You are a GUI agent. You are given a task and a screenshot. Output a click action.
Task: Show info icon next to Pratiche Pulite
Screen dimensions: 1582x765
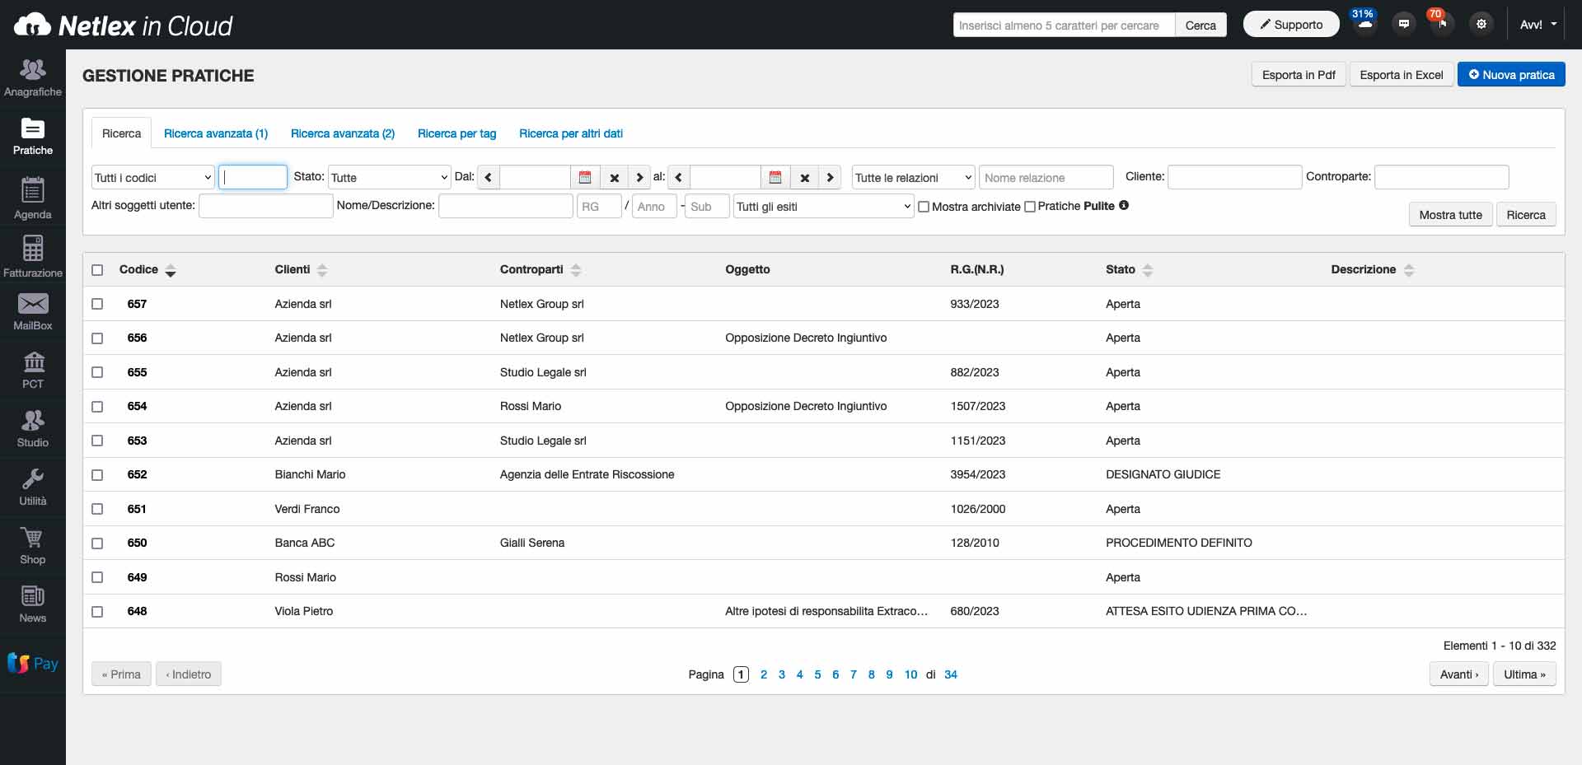tap(1124, 205)
